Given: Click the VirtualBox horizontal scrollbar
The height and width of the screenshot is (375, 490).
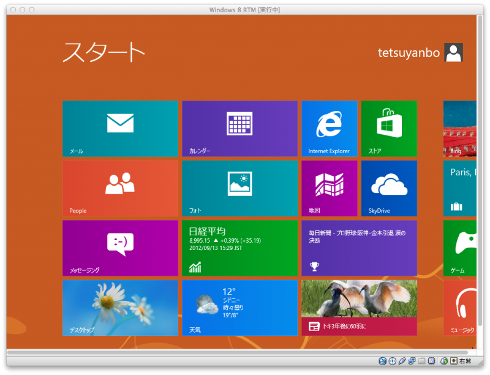Looking at the screenshot, I should point(238,352).
